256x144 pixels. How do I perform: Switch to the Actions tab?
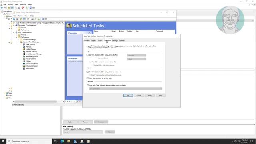pyautogui.click(x=100, y=41)
